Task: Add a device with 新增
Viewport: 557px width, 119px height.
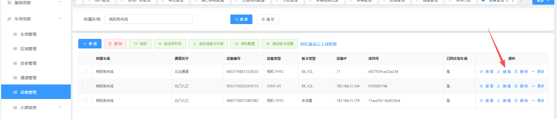Action: tap(90, 44)
